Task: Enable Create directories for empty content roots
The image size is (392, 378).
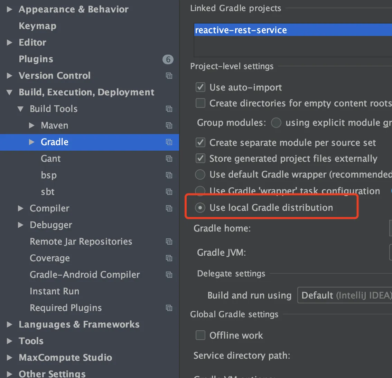Action: pyautogui.click(x=200, y=103)
